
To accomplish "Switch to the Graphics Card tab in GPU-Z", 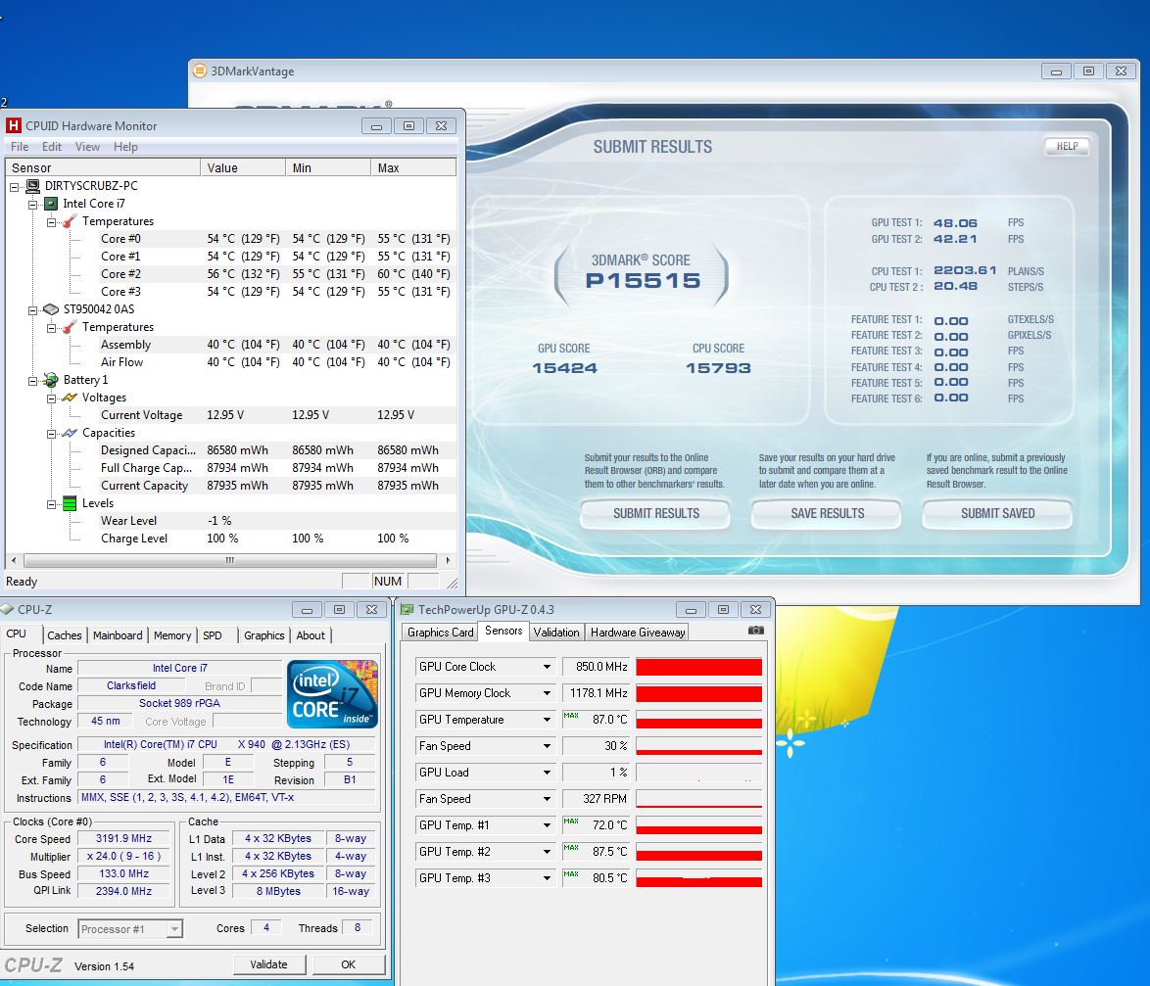I will 440,632.
